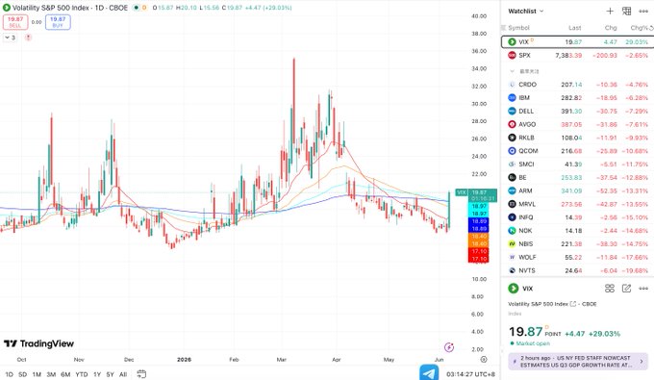The image size is (654, 380).
Task: Collapse the indicators legend showing 3
Action: click(x=10, y=38)
